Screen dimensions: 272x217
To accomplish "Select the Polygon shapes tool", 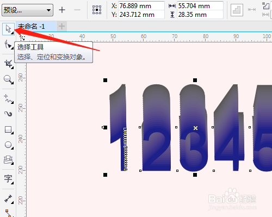I will coord(8,160).
